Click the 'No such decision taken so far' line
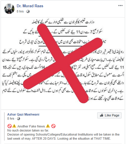The height and width of the screenshot is (144, 139). click(28, 130)
